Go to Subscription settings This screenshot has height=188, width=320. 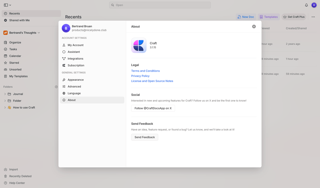(76, 65)
